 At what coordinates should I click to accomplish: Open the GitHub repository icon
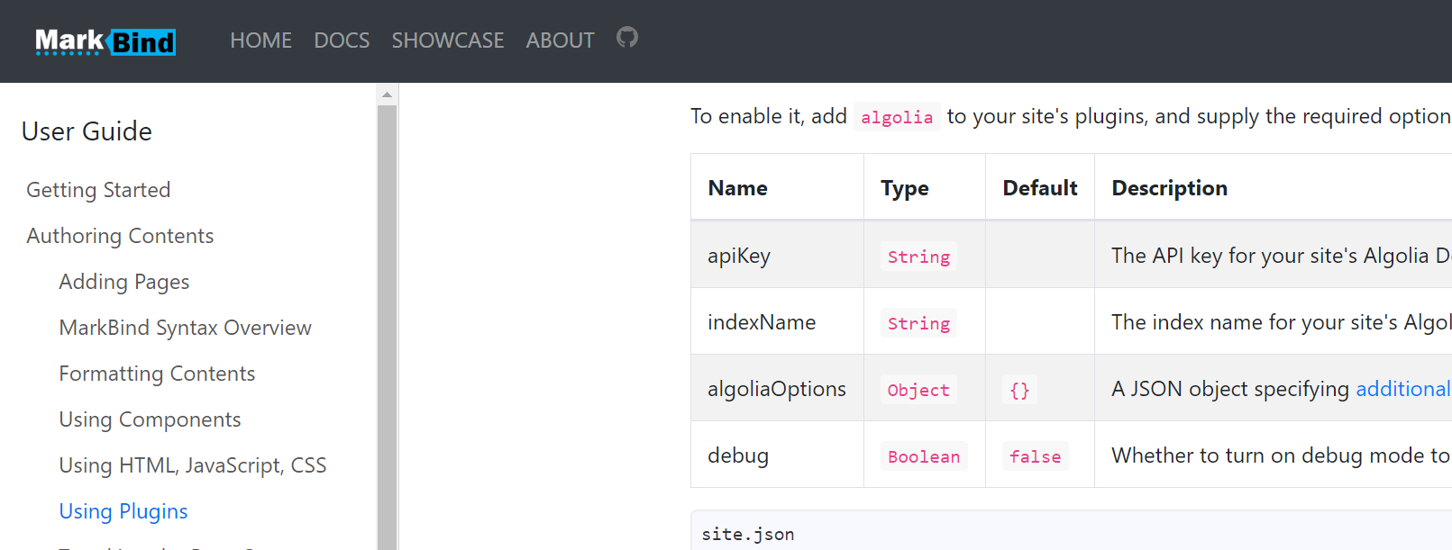627,38
